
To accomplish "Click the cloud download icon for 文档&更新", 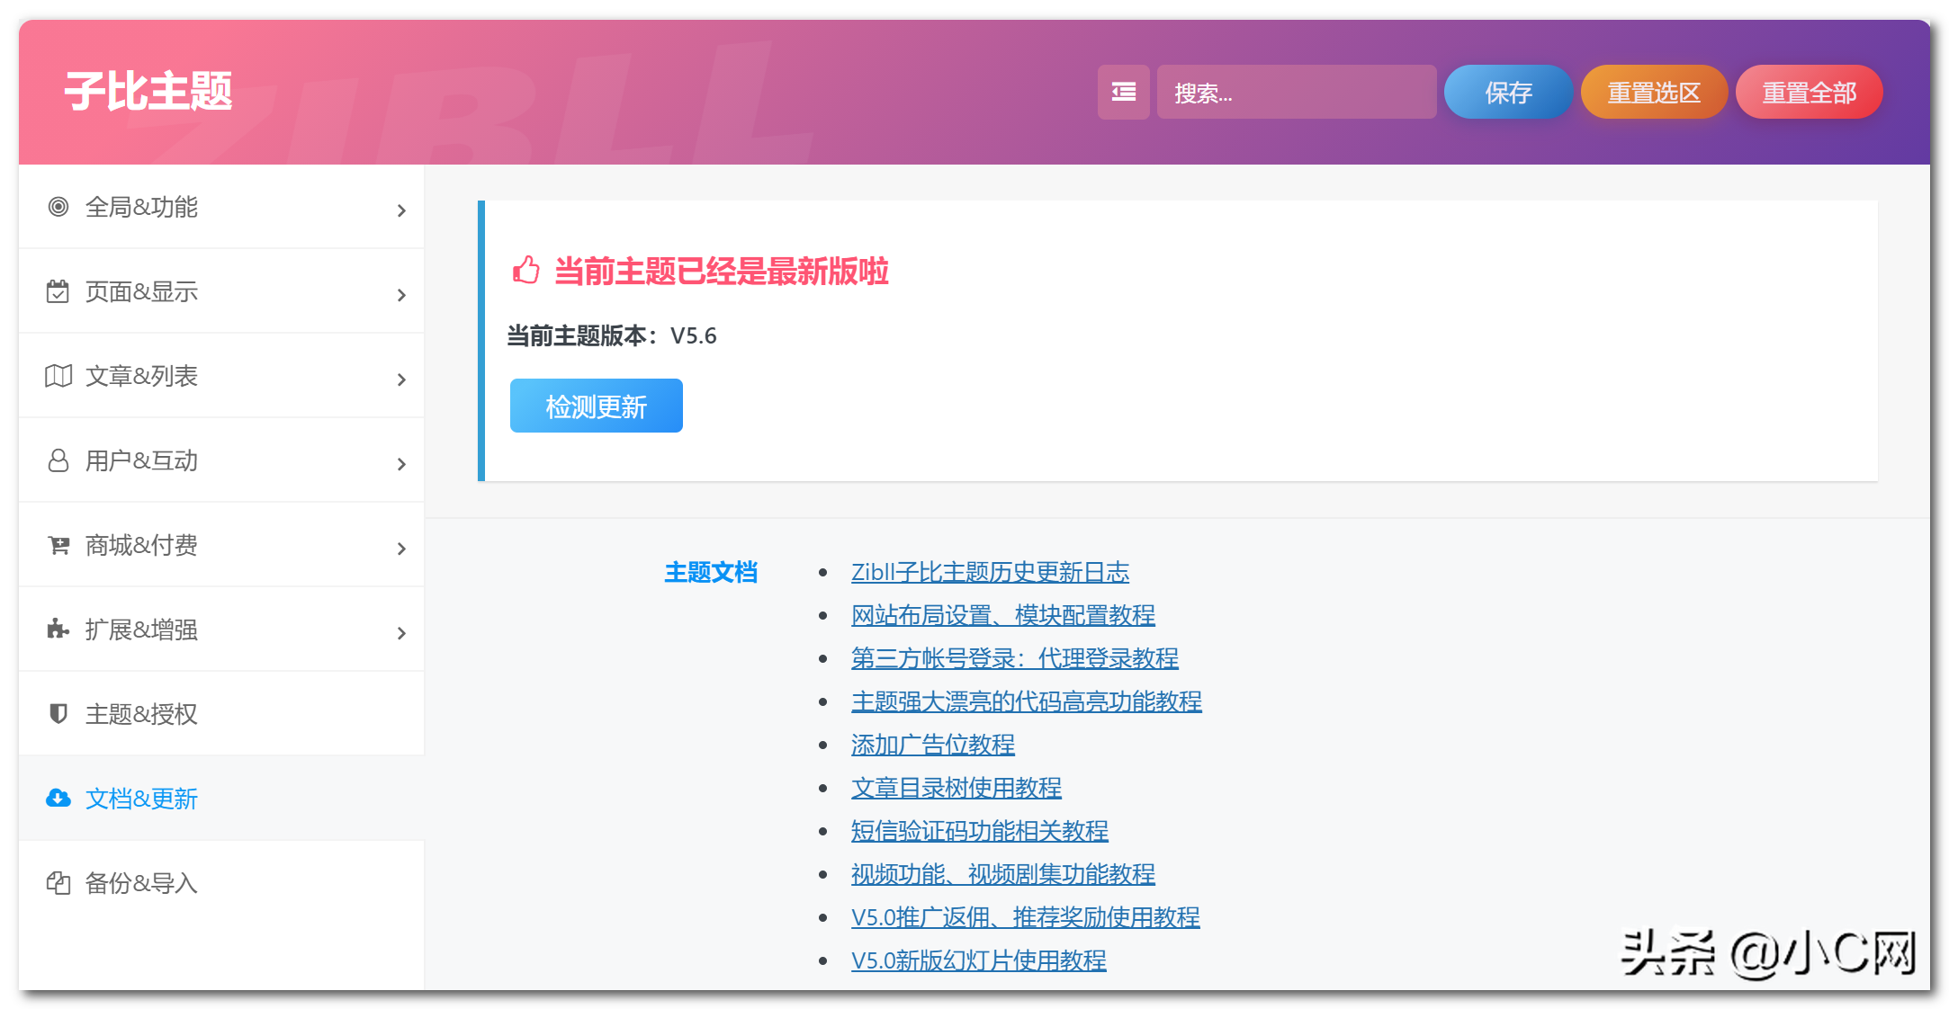I will click(58, 799).
